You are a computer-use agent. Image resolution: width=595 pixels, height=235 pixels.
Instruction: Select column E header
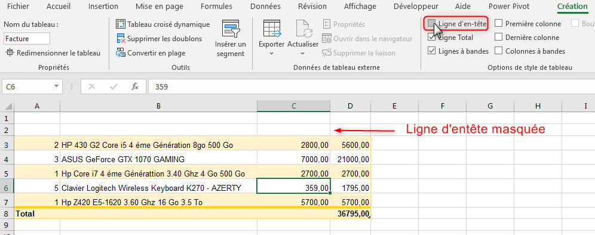tap(395, 107)
